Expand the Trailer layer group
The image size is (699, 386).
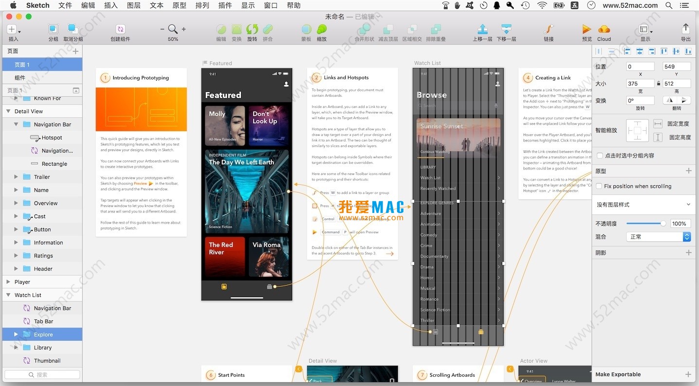[16, 177]
